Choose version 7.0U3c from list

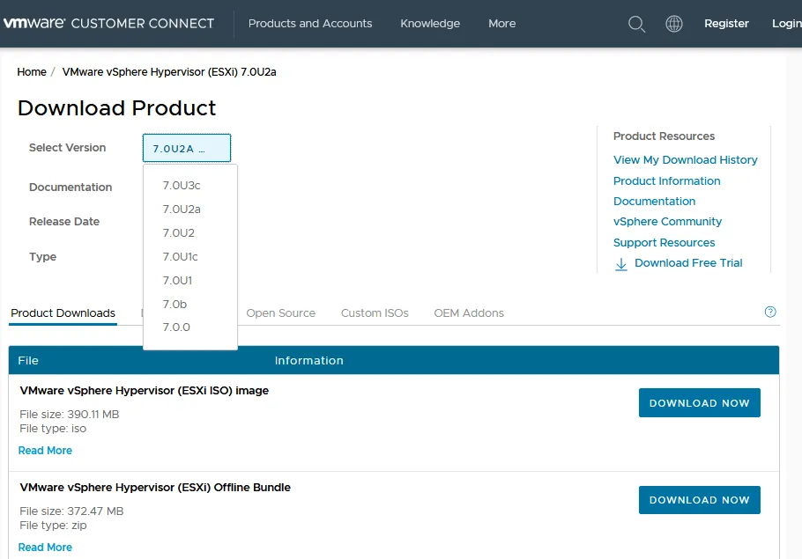(182, 186)
